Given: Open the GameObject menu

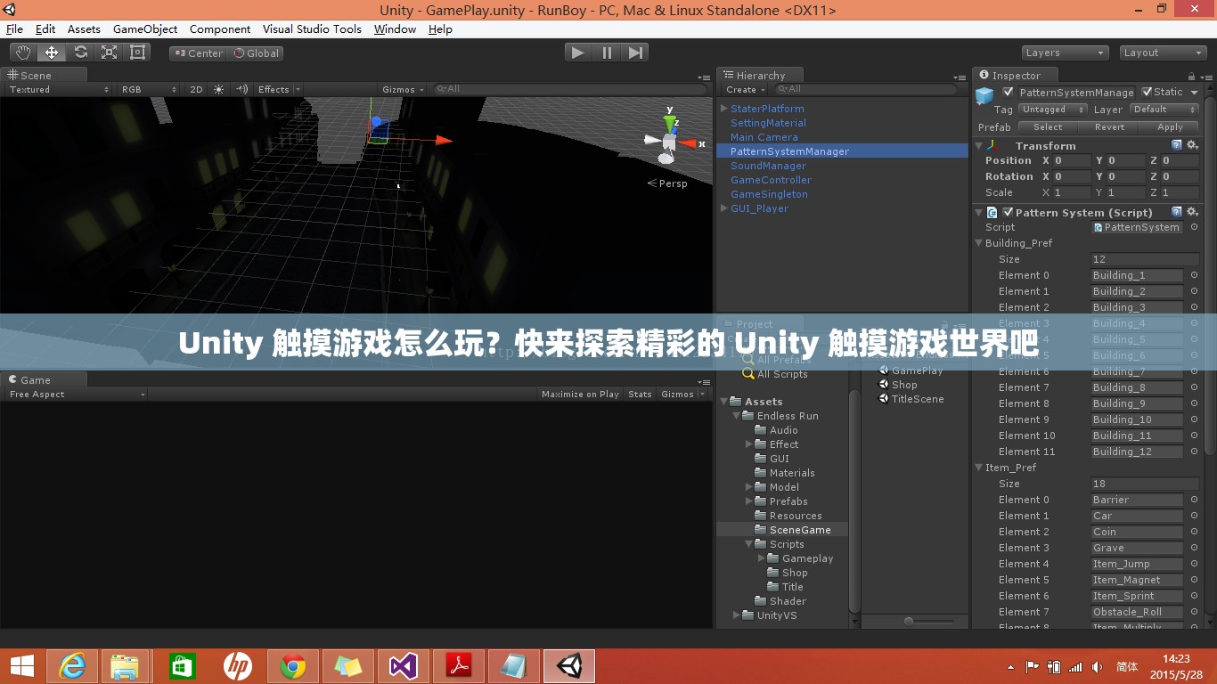Looking at the screenshot, I should pyautogui.click(x=145, y=28).
